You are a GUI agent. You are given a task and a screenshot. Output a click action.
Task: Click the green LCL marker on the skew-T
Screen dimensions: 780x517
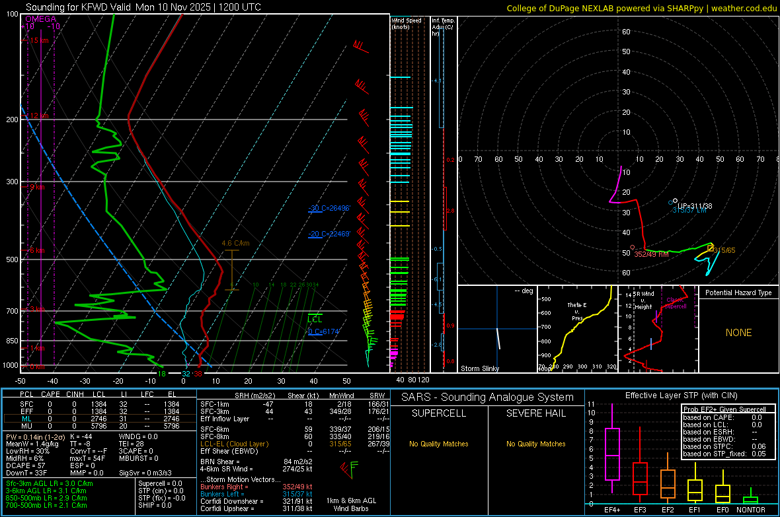315,319
